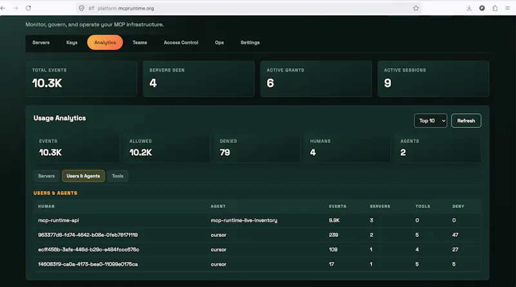
Task: Click the 9.9K events value
Action: pyautogui.click(x=334, y=220)
